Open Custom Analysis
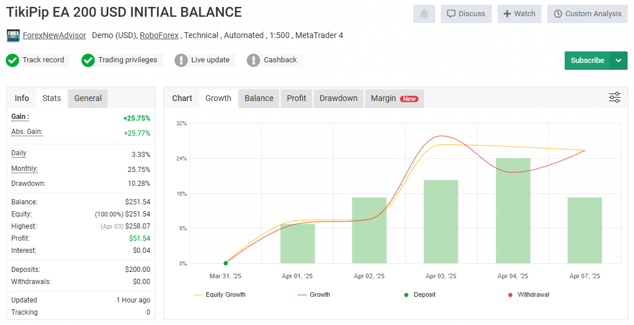 (587, 14)
